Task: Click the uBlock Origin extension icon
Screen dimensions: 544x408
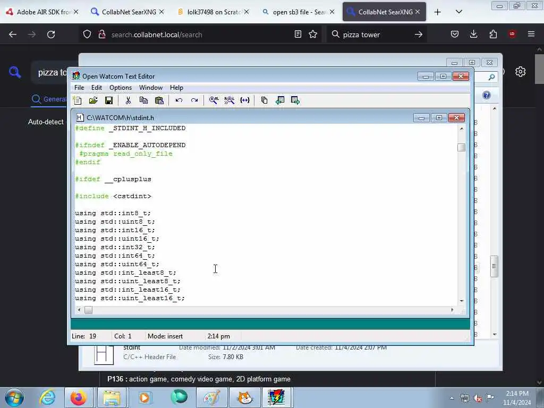Action: pos(512,34)
